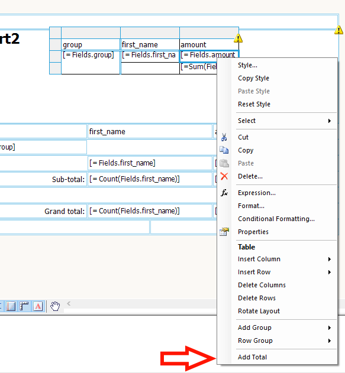This screenshot has height=373, width=345.
Task: Click the Copy pages icon
Action: point(224,150)
